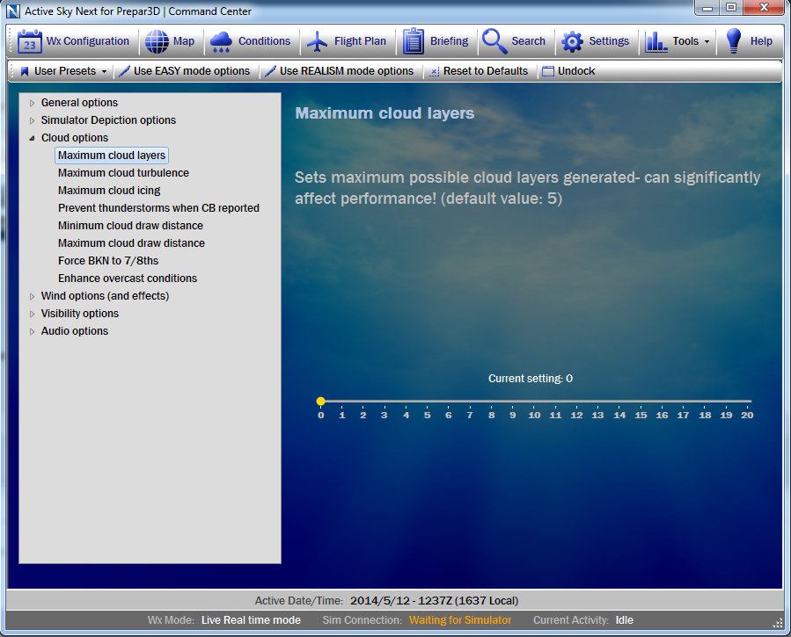791x637 pixels.
Task: Select Maximum cloud layers item
Action: point(112,156)
